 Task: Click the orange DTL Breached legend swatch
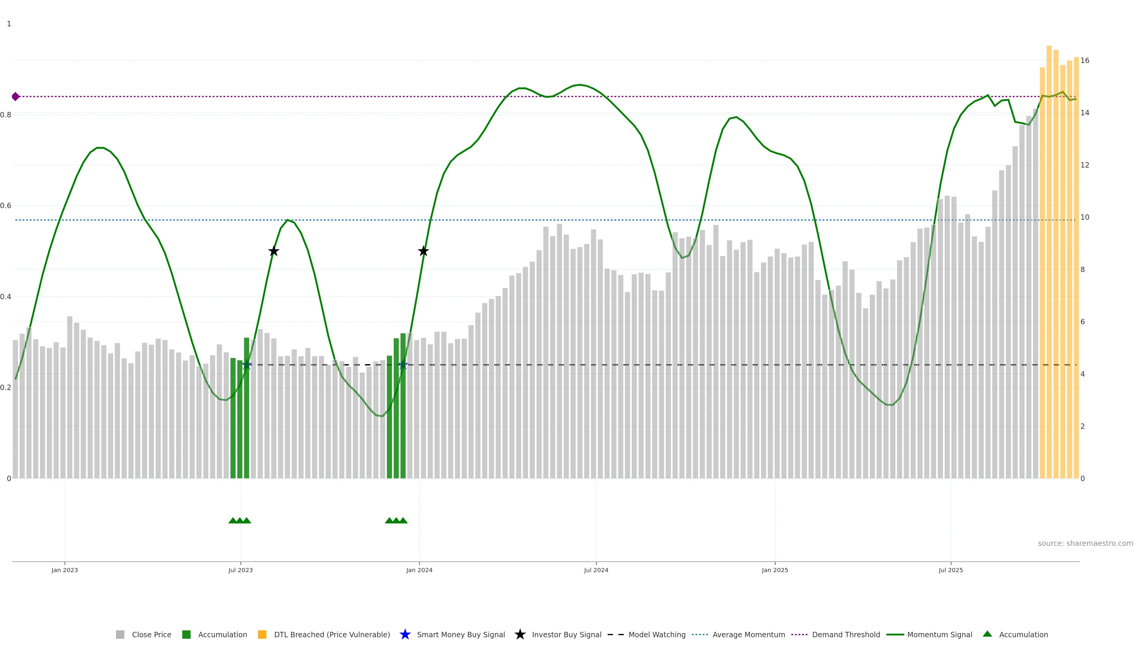coord(262,635)
